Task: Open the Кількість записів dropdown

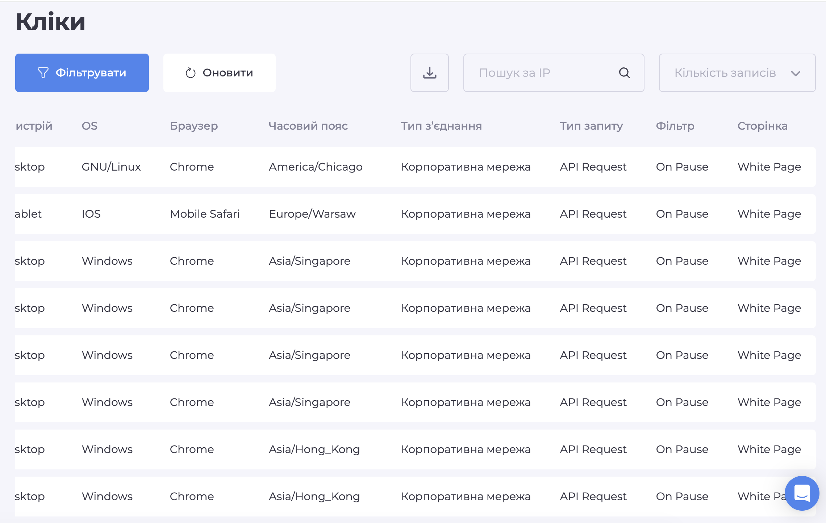Action: click(725, 73)
